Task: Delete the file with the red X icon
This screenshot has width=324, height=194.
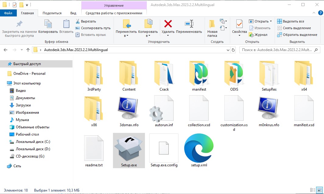Action: click(168, 24)
